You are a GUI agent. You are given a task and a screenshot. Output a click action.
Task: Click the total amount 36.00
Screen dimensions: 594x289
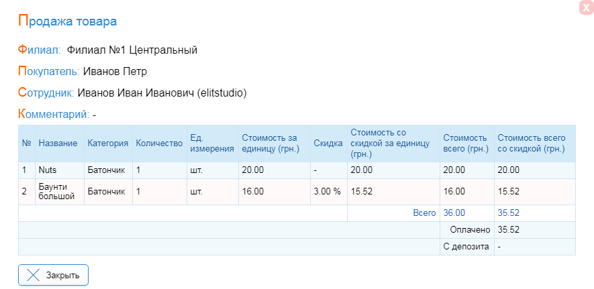point(454,213)
